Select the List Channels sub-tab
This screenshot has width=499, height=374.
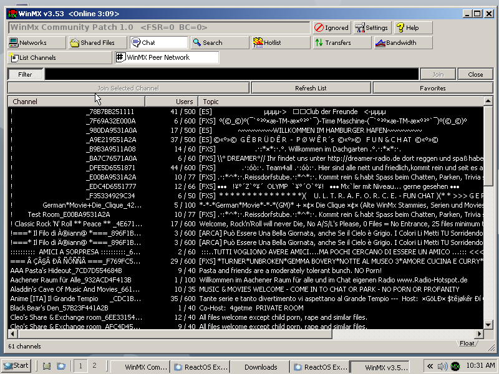pyautogui.click(x=60, y=57)
